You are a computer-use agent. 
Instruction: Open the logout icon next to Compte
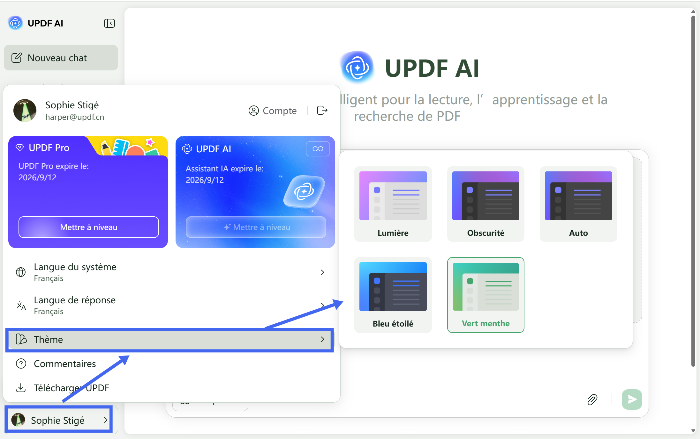click(322, 110)
